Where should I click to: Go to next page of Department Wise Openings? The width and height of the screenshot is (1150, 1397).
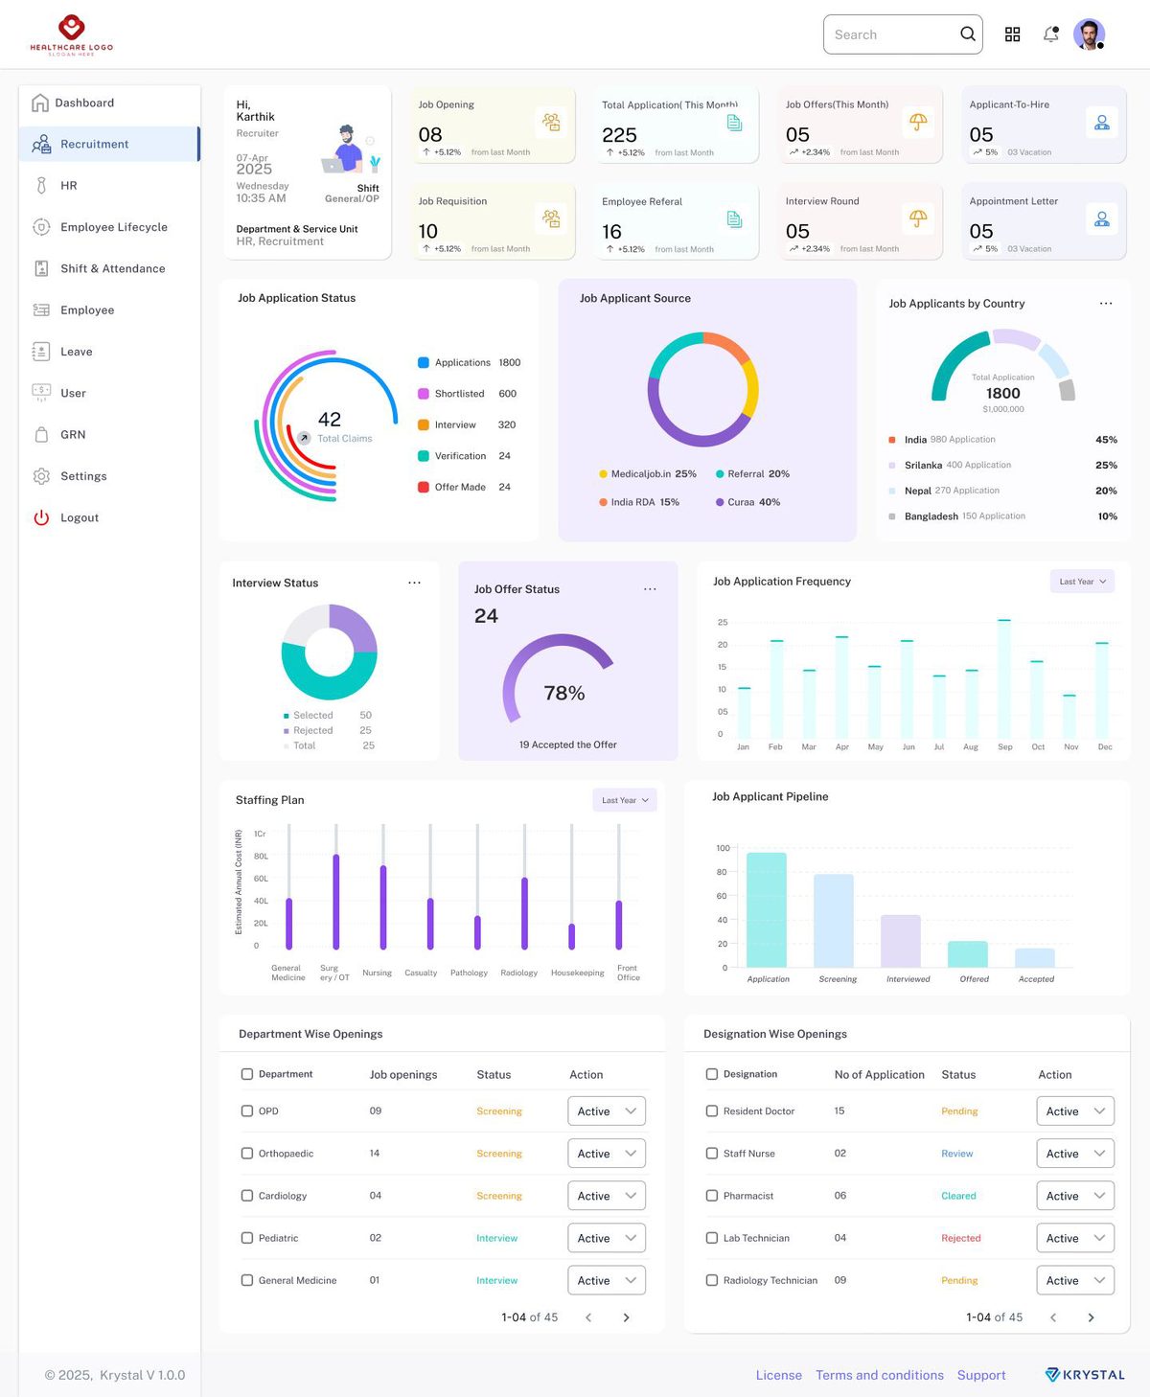[627, 1317]
